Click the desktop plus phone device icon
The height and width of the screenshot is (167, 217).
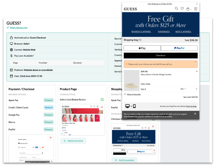coord(130,106)
